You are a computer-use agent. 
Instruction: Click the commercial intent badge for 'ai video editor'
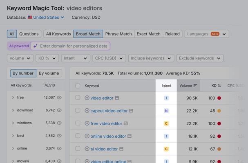tap(166, 149)
